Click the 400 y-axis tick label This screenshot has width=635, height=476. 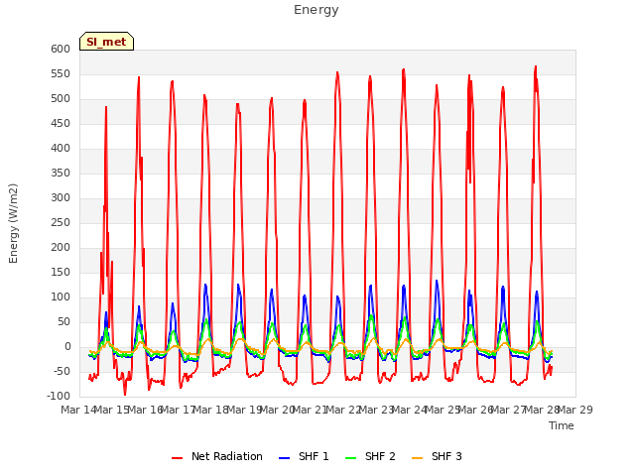click(x=61, y=148)
